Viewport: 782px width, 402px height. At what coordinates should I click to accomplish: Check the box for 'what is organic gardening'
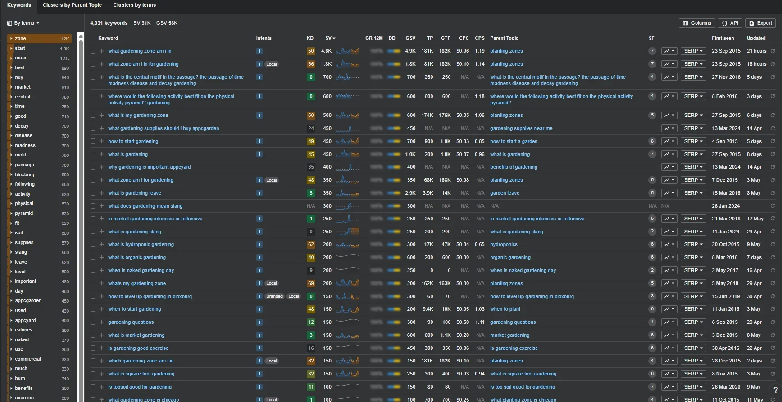[x=93, y=258]
